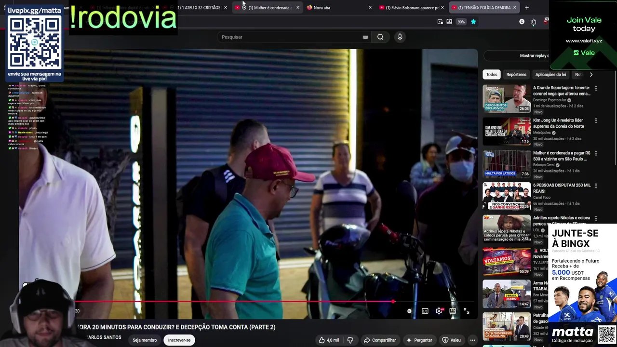The width and height of the screenshot is (617, 347).
Task: Open the 14:47 duration video thumbnail
Action: [507, 294]
